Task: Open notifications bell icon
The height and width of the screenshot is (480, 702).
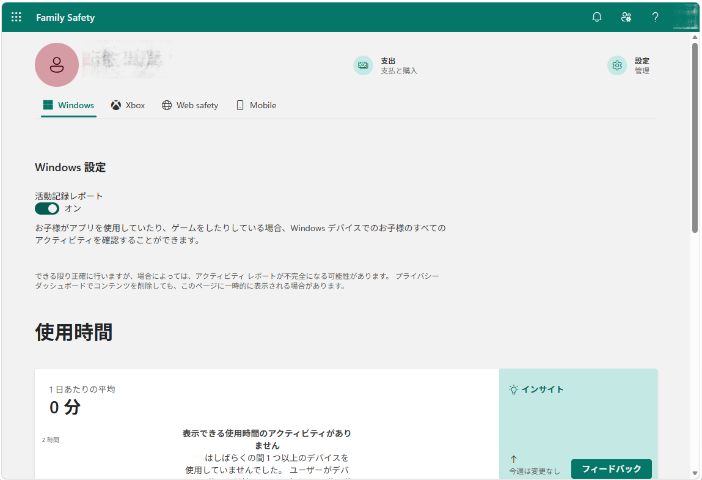Action: point(597,17)
